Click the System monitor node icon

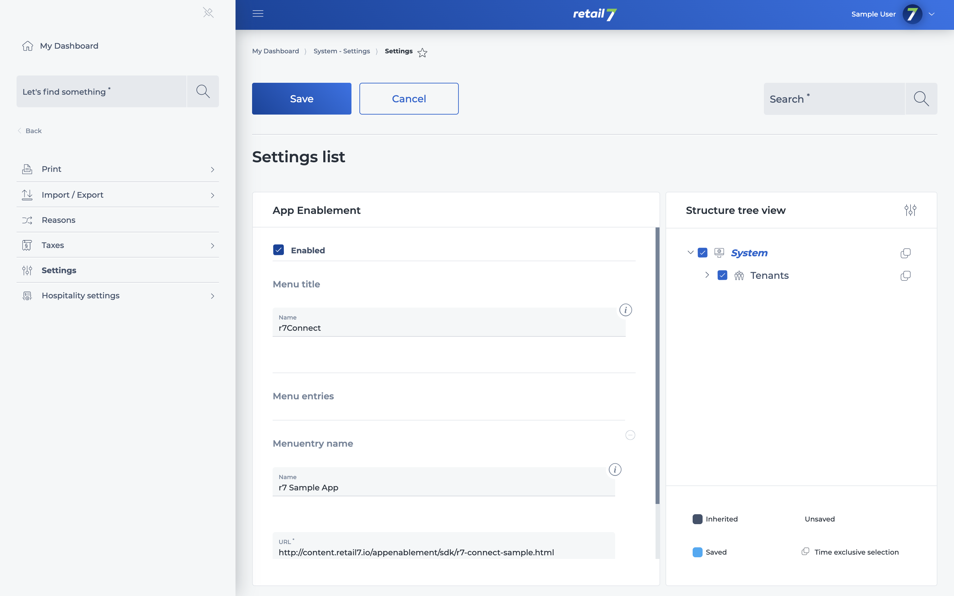[x=719, y=253]
